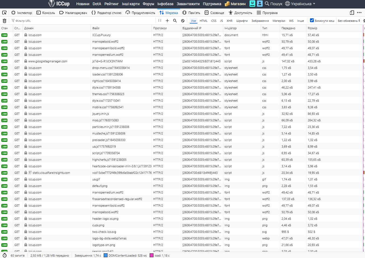Clear the network log with the trash icon

(4, 21)
